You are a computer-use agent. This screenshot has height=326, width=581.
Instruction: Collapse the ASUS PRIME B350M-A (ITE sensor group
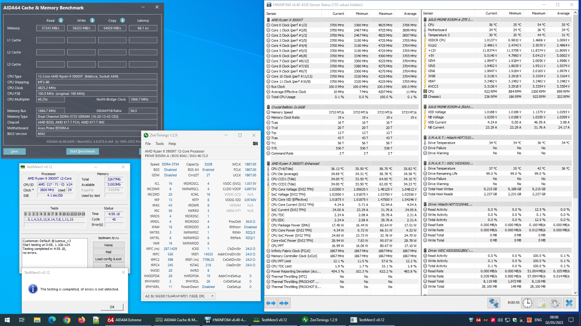[x=425, y=20]
